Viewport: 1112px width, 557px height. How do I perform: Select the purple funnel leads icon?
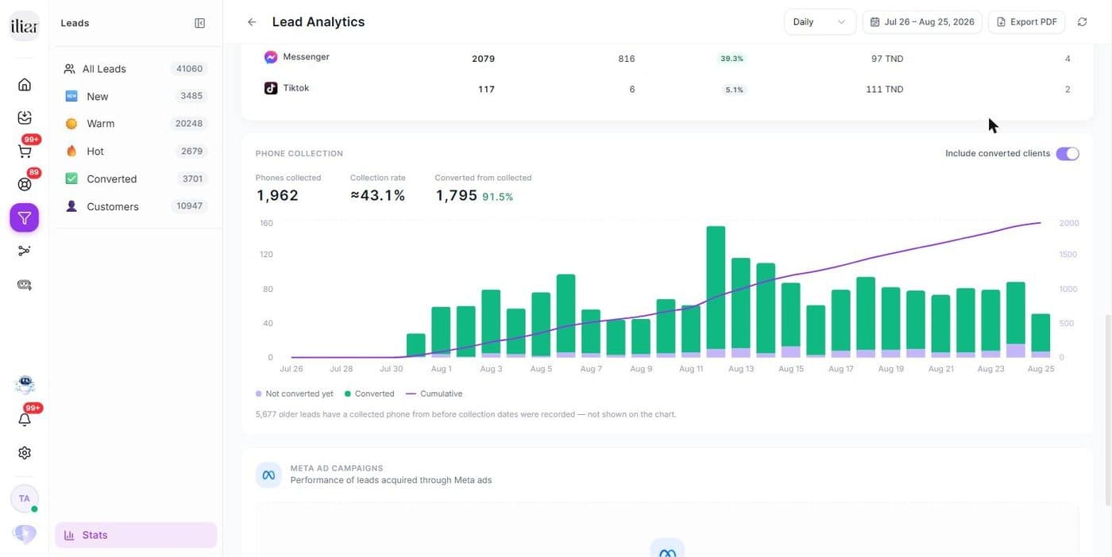tap(25, 217)
